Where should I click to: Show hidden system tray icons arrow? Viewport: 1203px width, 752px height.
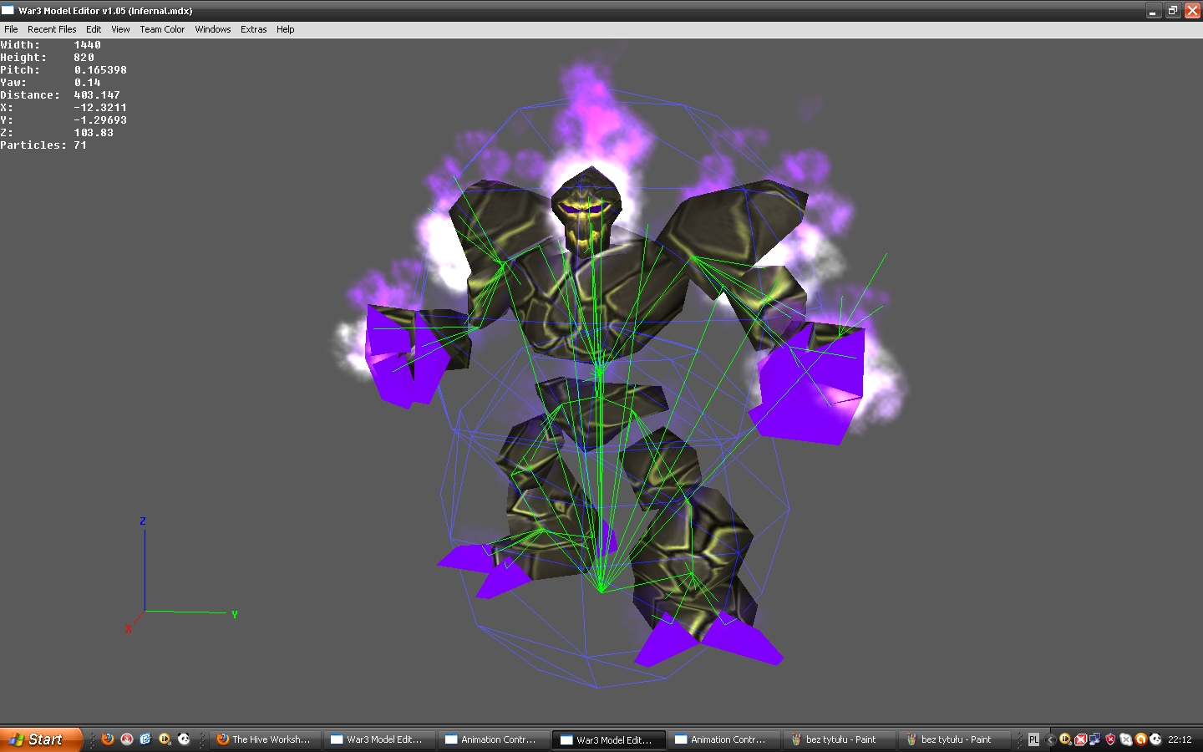point(1050,739)
